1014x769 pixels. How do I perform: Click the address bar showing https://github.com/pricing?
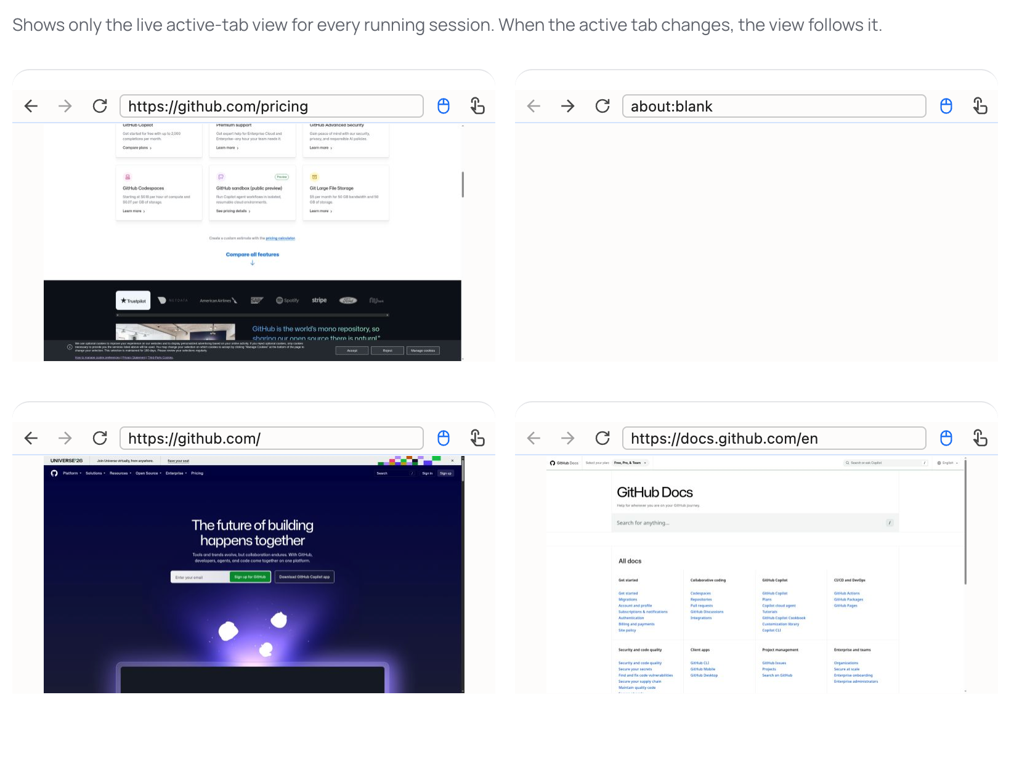point(272,106)
